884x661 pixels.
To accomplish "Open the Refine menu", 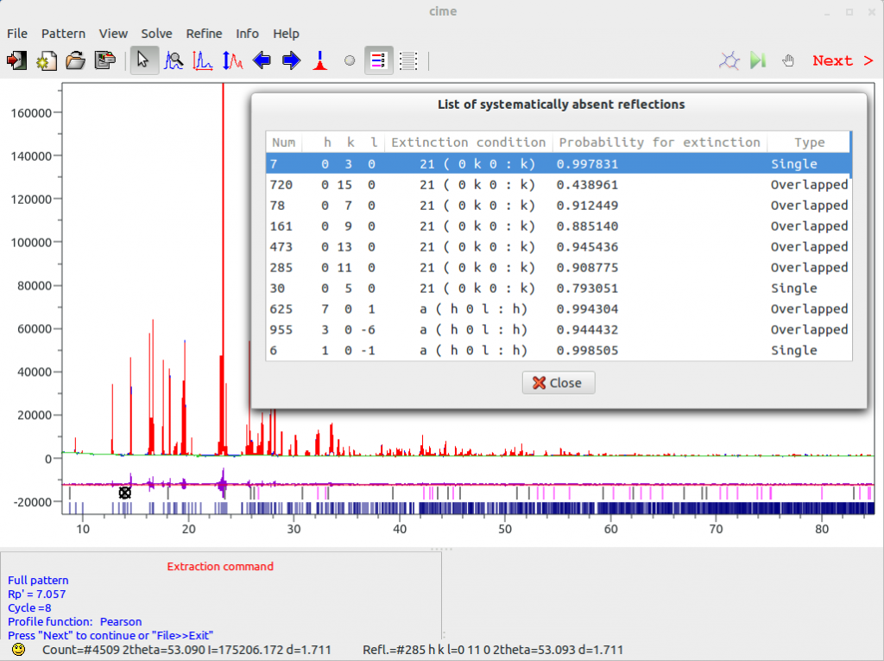I will pyautogui.click(x=204, y=34).
